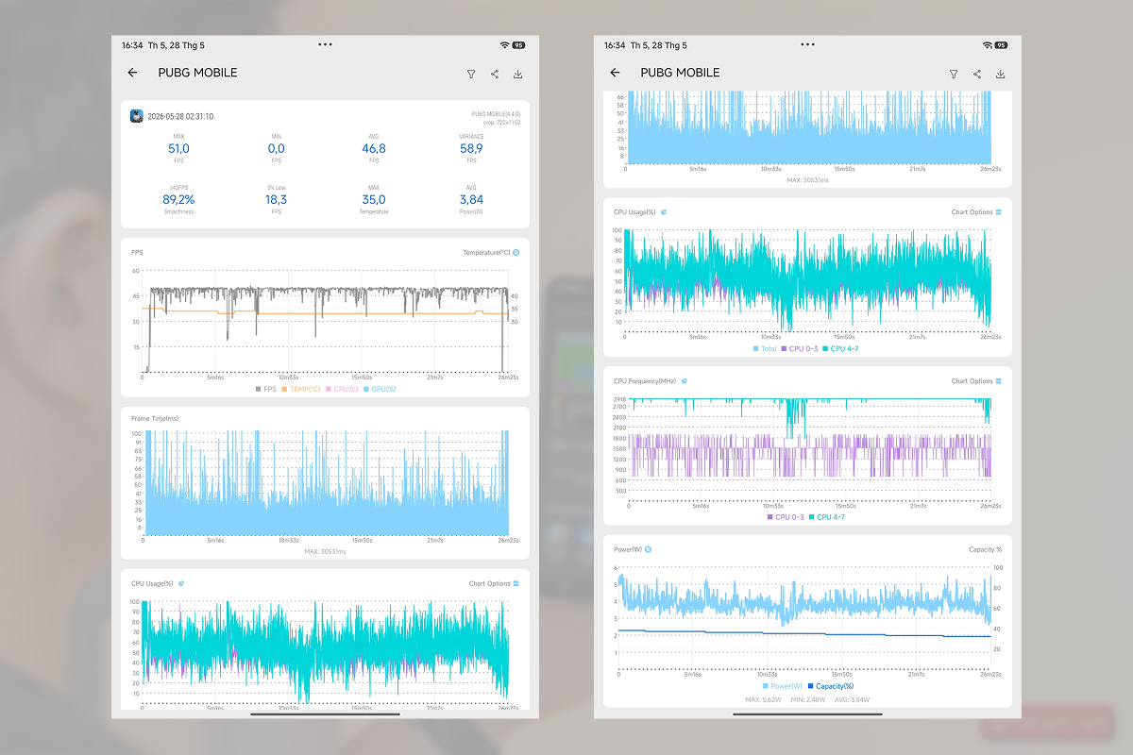Click the MAX 51,0 FPS value
Image resolution: width=1133 pixels, height=755 pixels.
coord(178,148)
